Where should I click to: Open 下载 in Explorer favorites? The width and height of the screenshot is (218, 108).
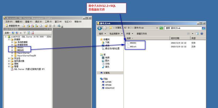pos(107,42)
